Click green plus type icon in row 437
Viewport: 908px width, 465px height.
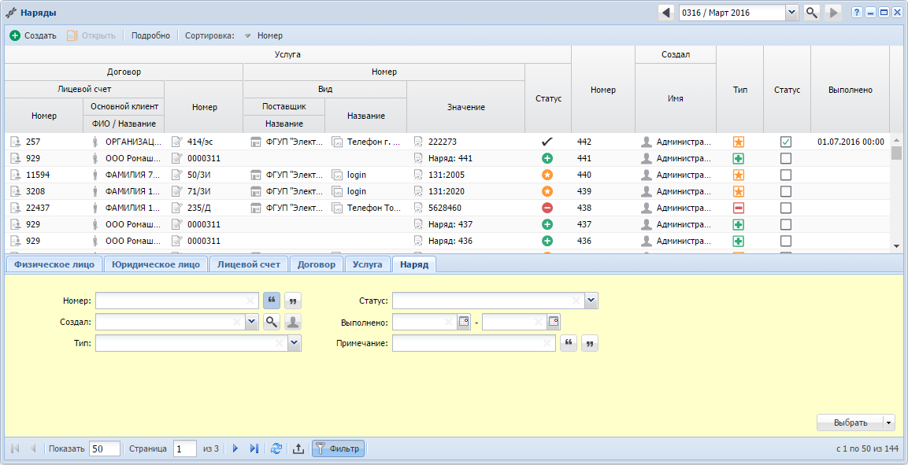tap(739, 224)
